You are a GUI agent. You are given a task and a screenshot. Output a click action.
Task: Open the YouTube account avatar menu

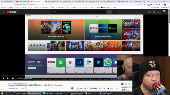click(x=164, y=12)
